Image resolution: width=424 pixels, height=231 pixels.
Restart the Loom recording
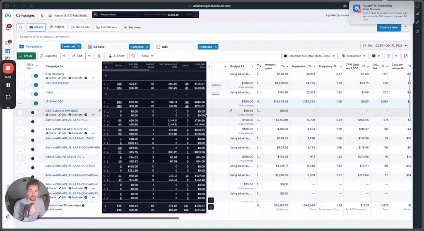[x=8, y=97]
